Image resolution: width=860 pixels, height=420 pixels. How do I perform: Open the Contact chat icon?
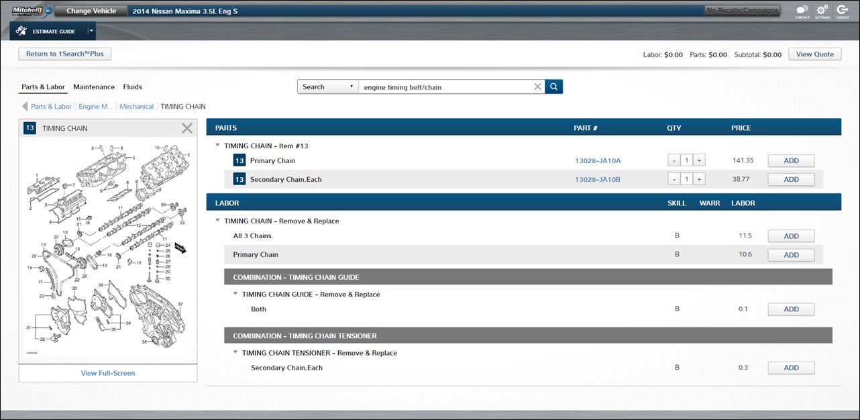(802, 11)
